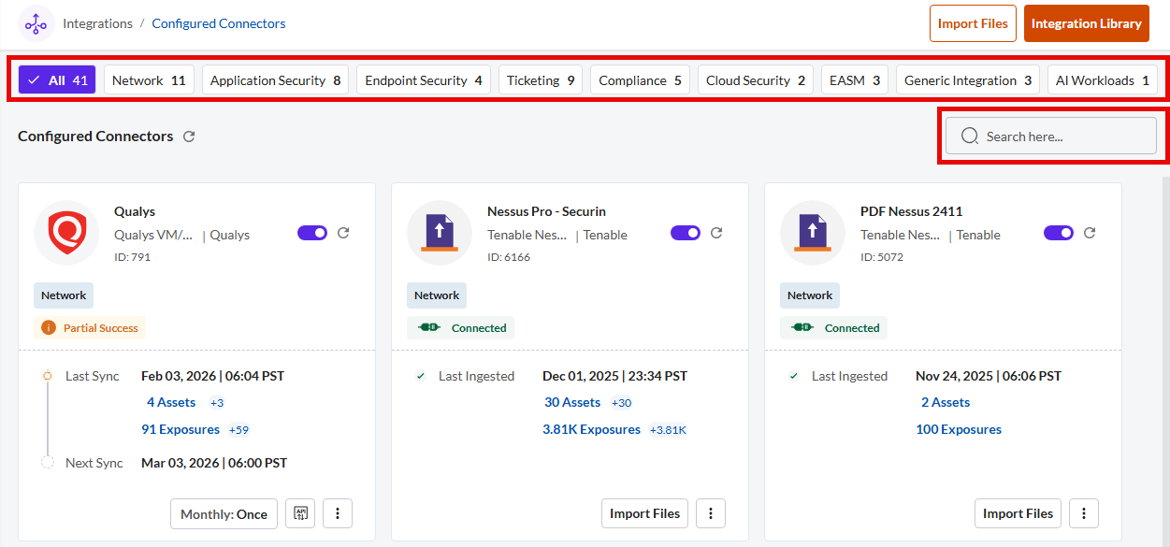Image resolution: width=1170 pixels, height=547 pixels.
Task: Resync PDF Nessus 2411 via refresh icon
Action: pos(1090,233)
